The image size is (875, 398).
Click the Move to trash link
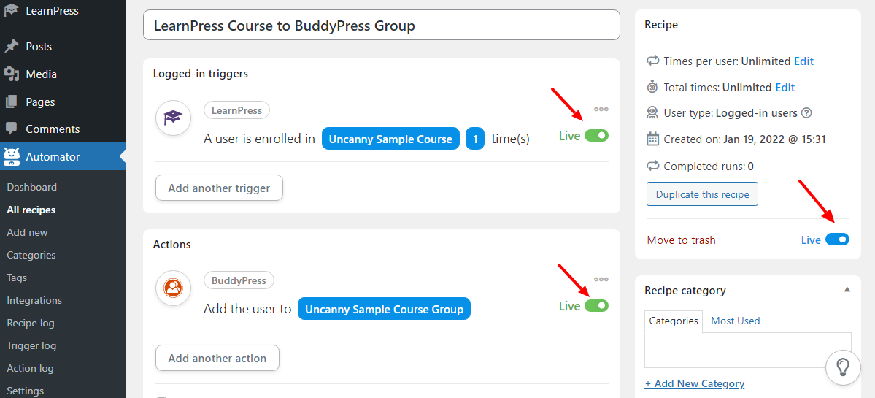coord(681,240)
